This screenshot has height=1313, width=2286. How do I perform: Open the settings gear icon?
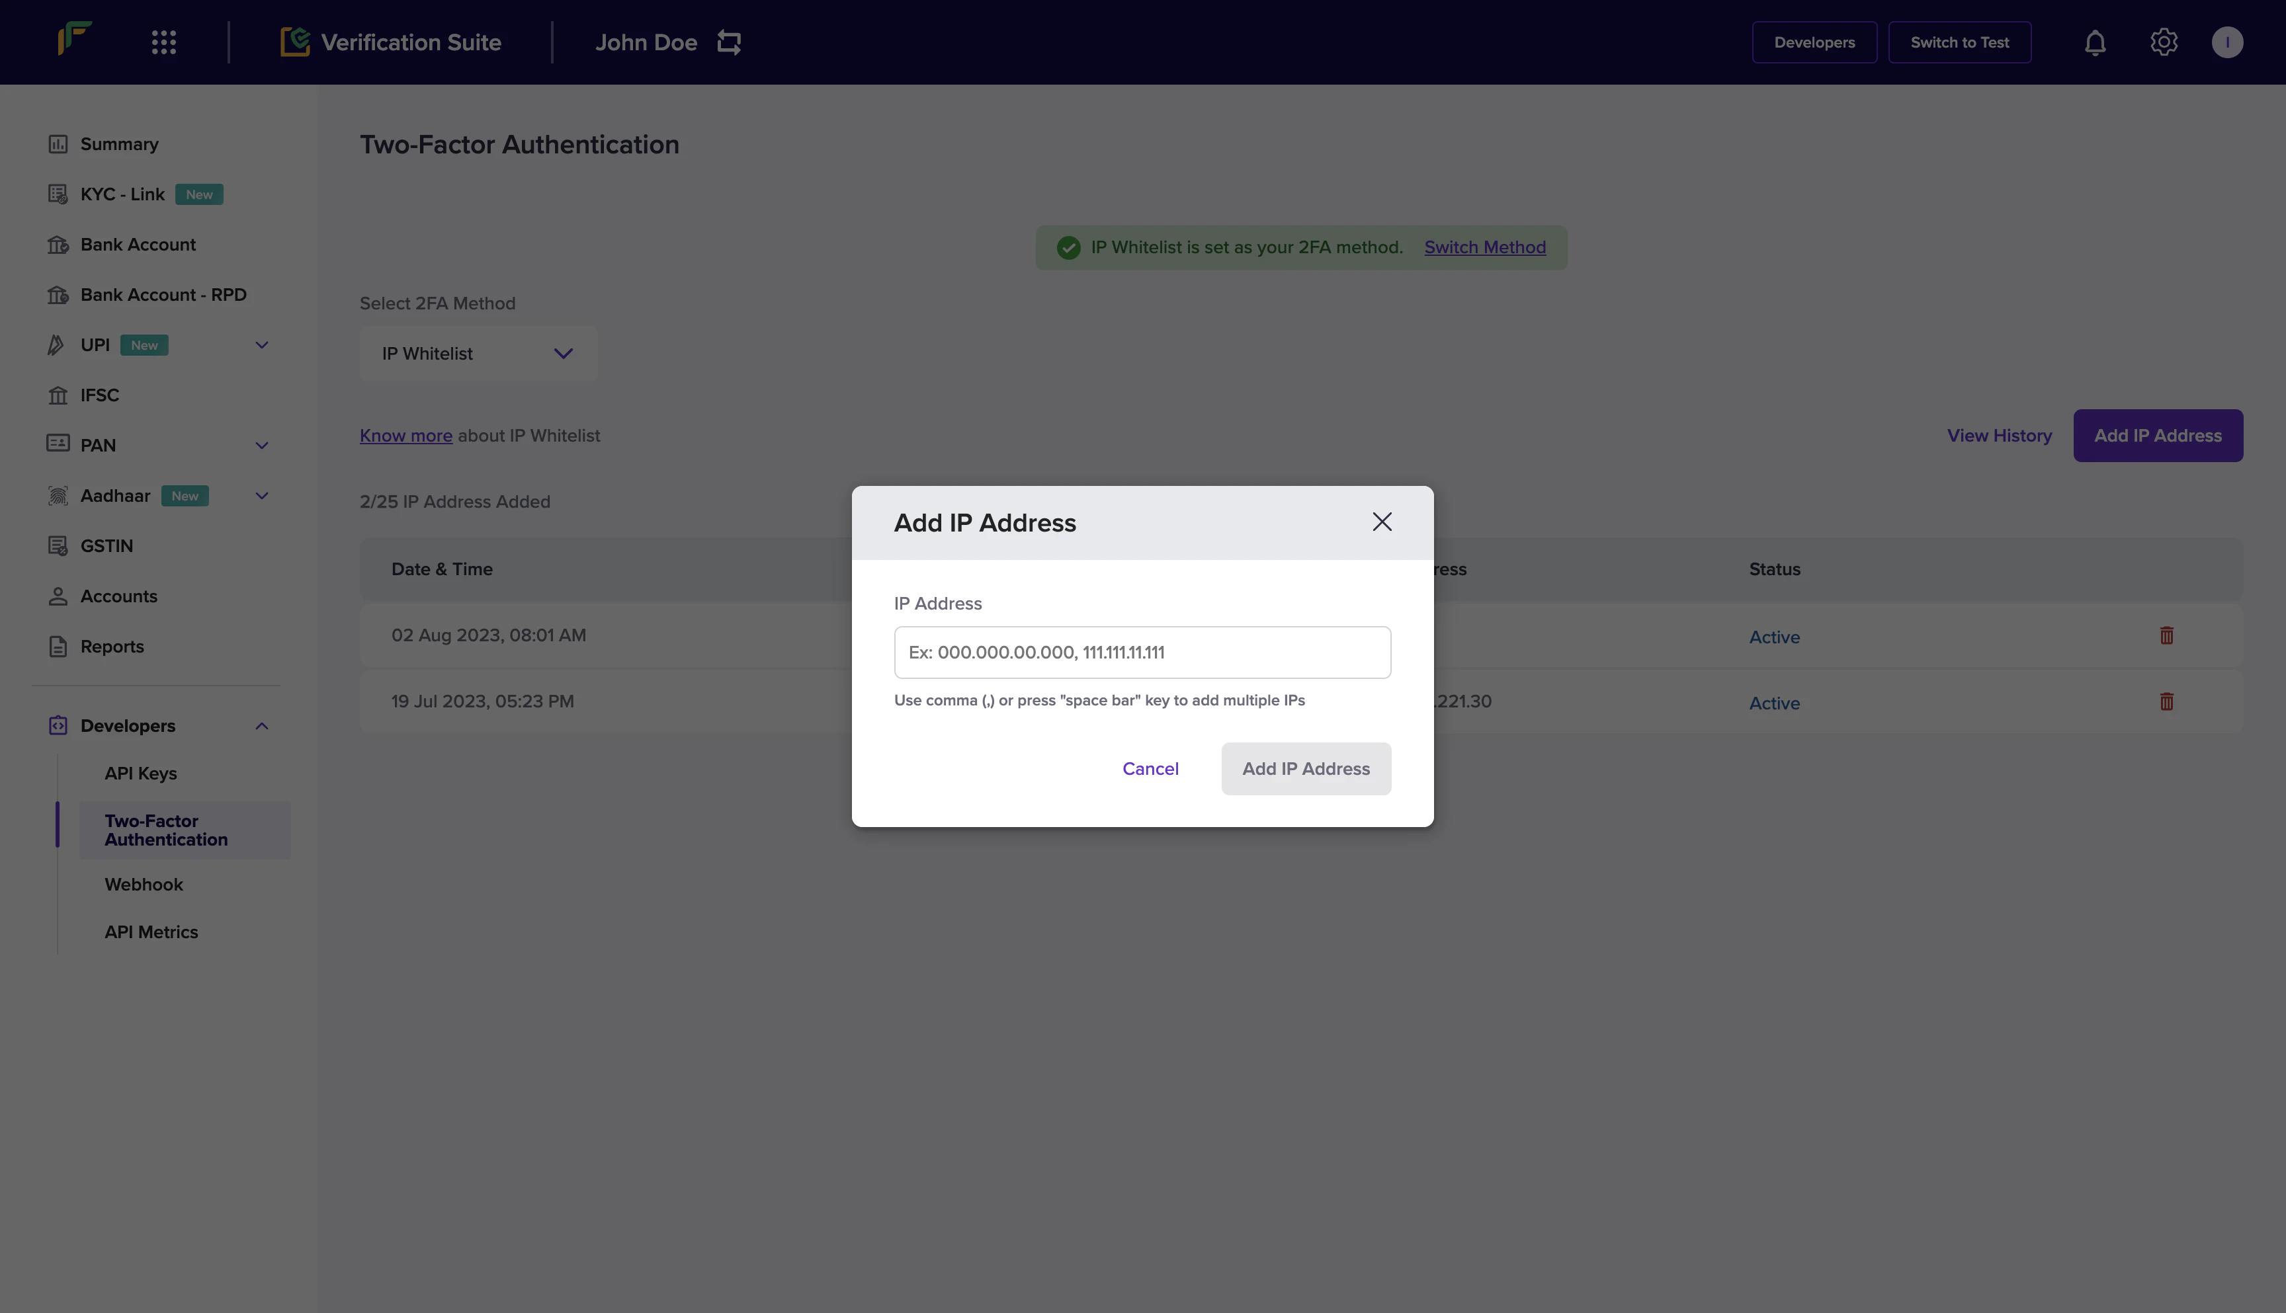[x=2164, y=42]
